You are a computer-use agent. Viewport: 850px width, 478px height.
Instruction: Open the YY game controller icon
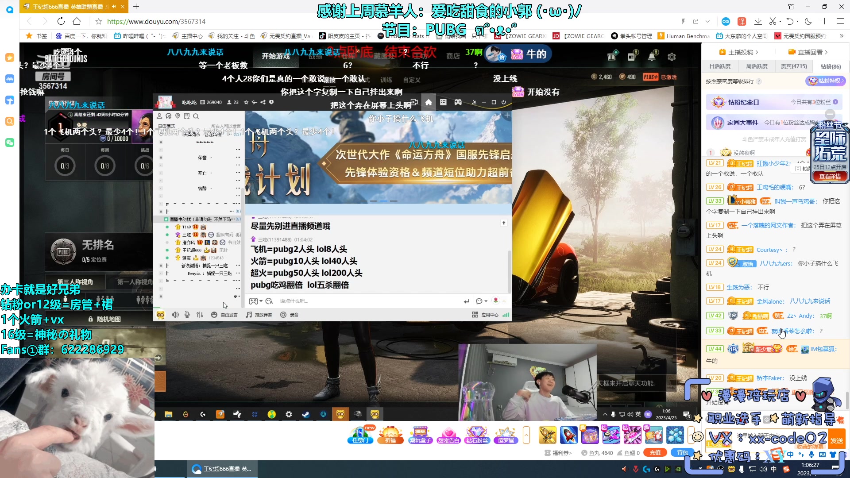tap(458, 102)
